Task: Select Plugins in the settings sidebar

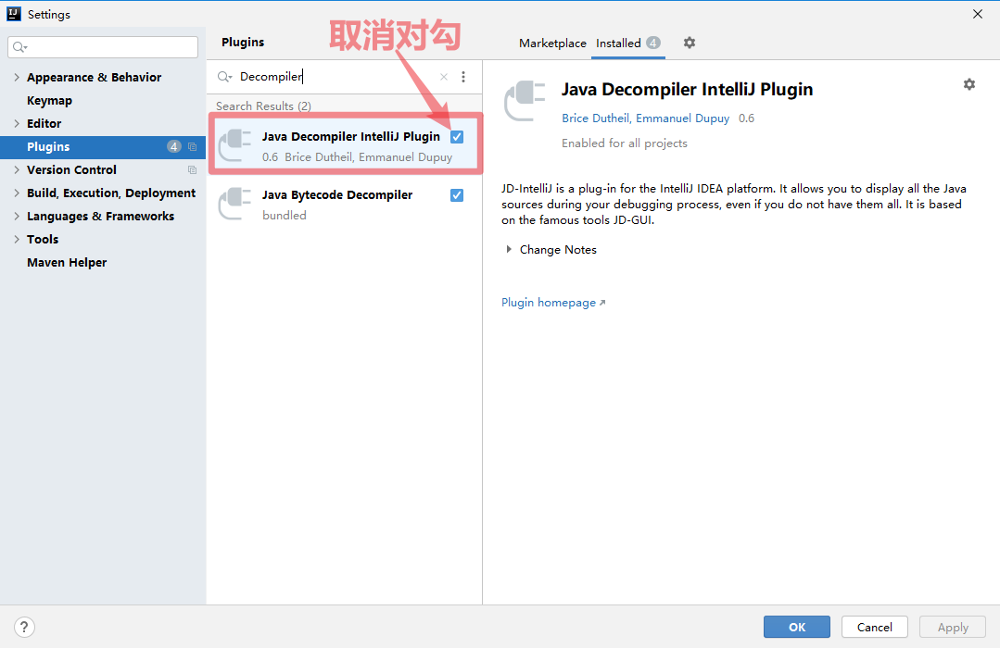Action: [x=103, y=146]
